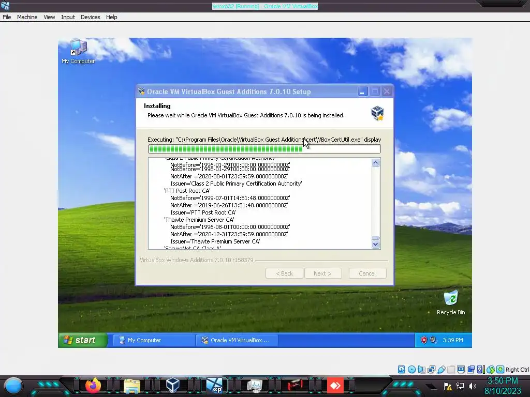The width and height of the screenshot is (530, 397).
Task: Click the audio status icon
Action: (x=421, y=369)
